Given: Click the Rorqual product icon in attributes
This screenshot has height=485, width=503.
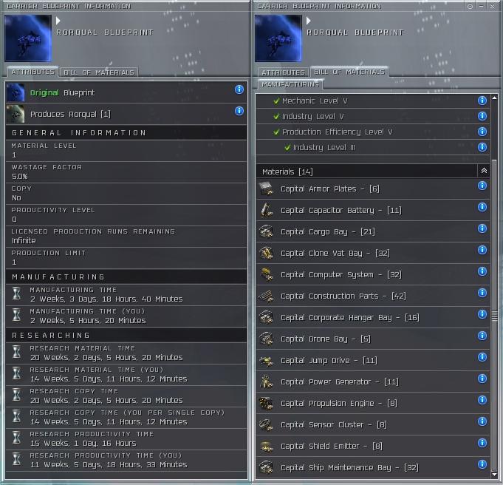Looking at the screenshot, I should coord(16,114).
